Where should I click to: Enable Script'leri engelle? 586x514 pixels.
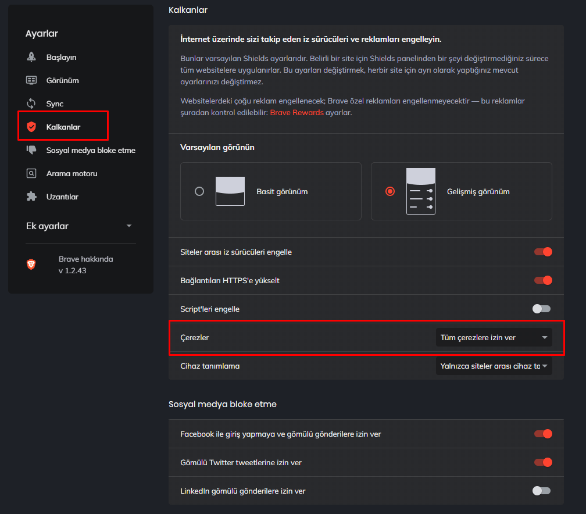pyautogui.click(x=541, y=309)
